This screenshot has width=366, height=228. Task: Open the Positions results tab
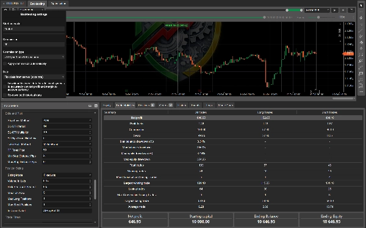[146, 105]
